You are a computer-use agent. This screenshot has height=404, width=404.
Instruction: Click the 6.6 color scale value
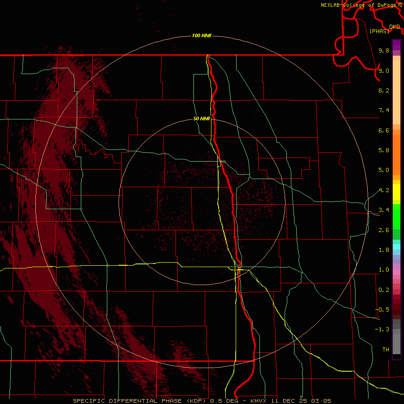pyautogui.click(x=384, y=130)
